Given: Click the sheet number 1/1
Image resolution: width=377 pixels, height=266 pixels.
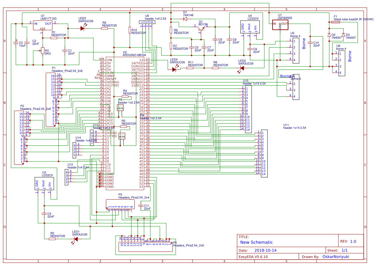Looking at the screenshot, I should click(344, 250).
